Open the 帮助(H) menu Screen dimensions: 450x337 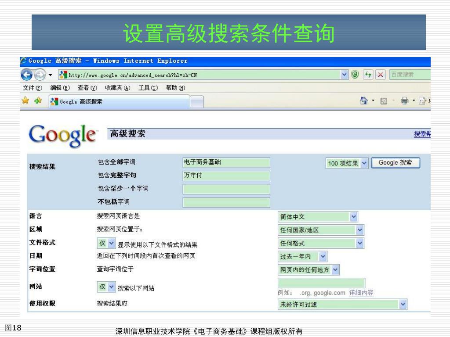click(x=176, y=88)
